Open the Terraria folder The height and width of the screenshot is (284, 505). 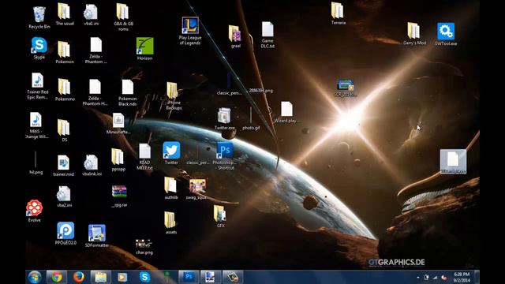point(338,13)
